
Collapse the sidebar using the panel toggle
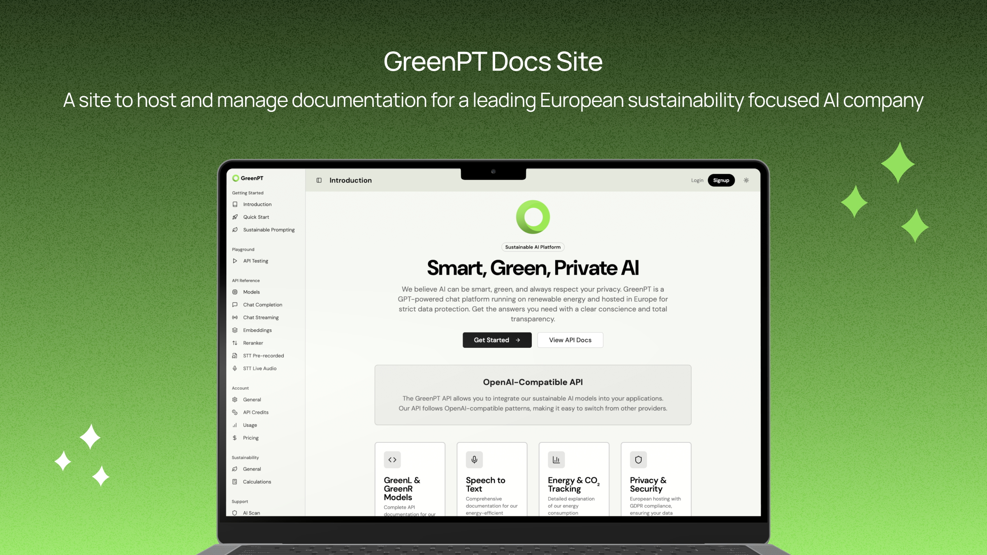319,180
